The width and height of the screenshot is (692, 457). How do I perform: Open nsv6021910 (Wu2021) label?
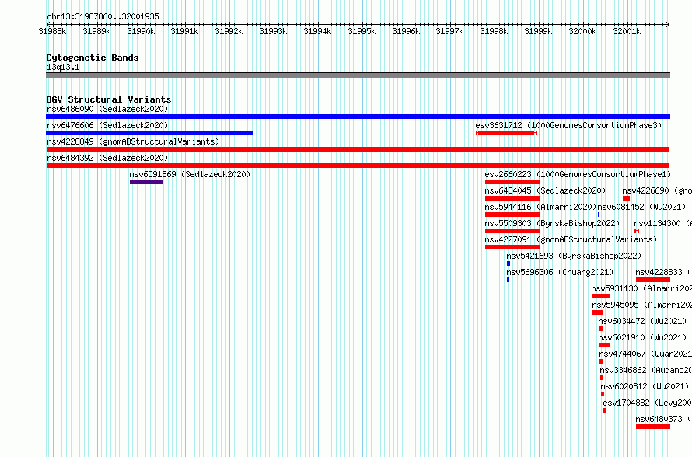point(642,337)
